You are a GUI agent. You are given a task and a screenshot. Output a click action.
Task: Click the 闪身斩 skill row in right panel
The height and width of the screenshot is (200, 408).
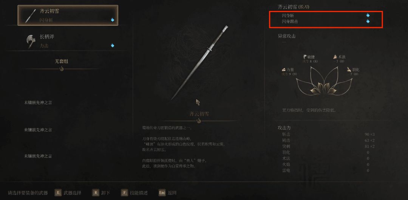coord(326,16)
